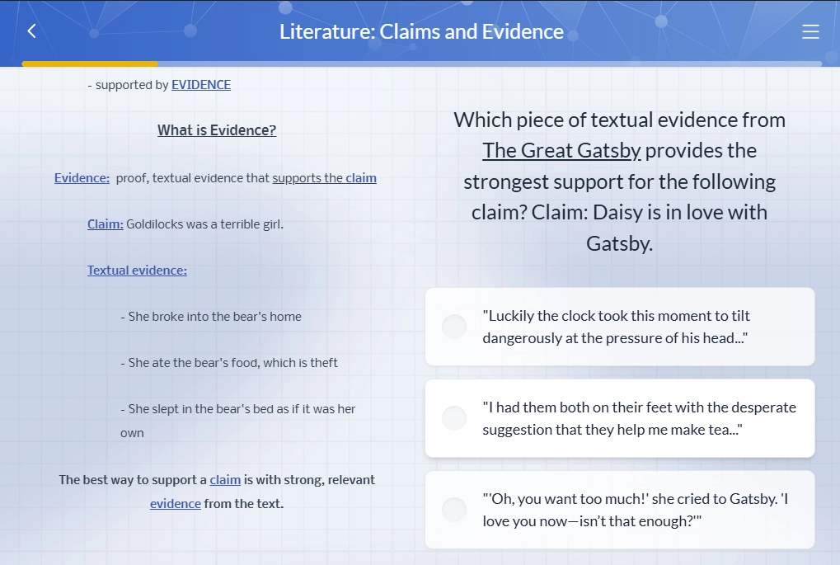Click the 'Claim:' label before Goldilocks
The height and width of the screenshot is (565, 840).
(105, 224)
